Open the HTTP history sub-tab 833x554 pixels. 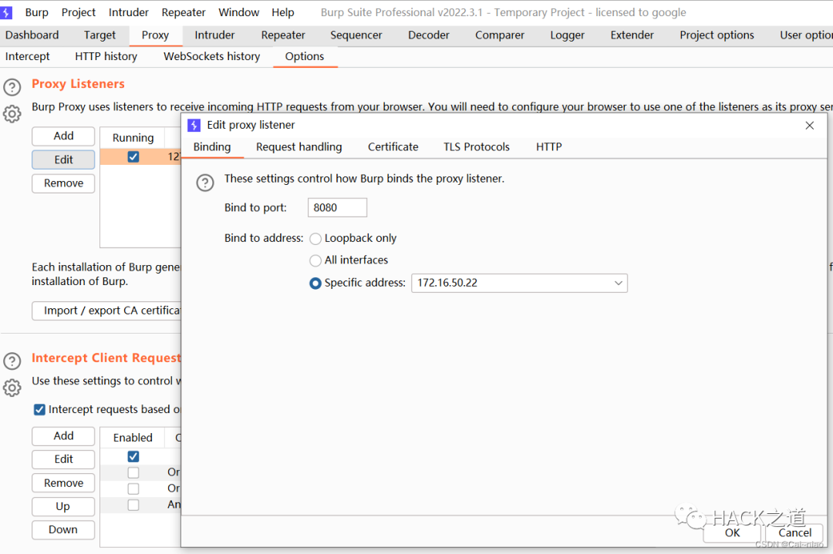pyautogui.click(x=106, y=56)
